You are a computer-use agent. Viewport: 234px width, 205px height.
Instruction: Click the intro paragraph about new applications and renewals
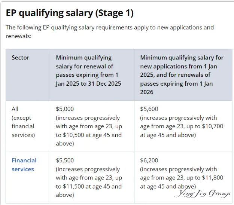click(x=110, y=32)
